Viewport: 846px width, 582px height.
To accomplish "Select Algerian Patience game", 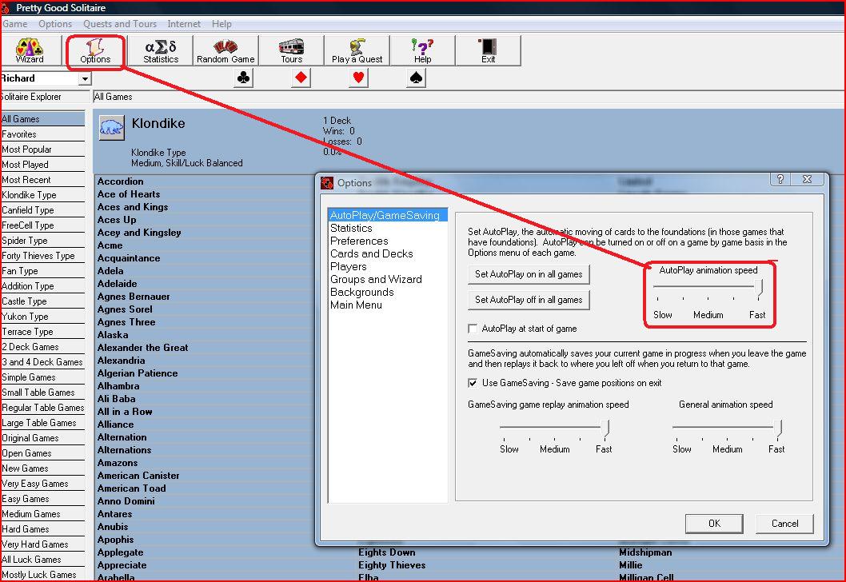I will (137, 373).
